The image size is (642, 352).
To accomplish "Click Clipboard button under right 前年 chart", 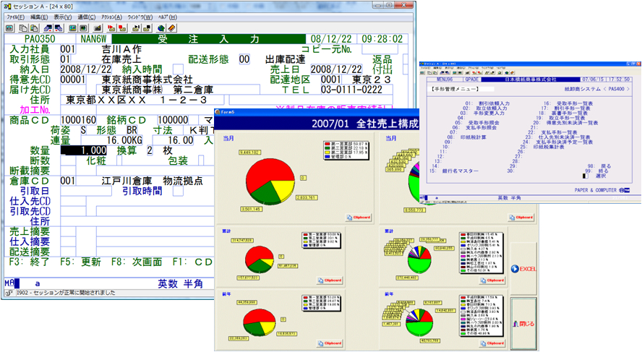I will [x=492, y=343].
